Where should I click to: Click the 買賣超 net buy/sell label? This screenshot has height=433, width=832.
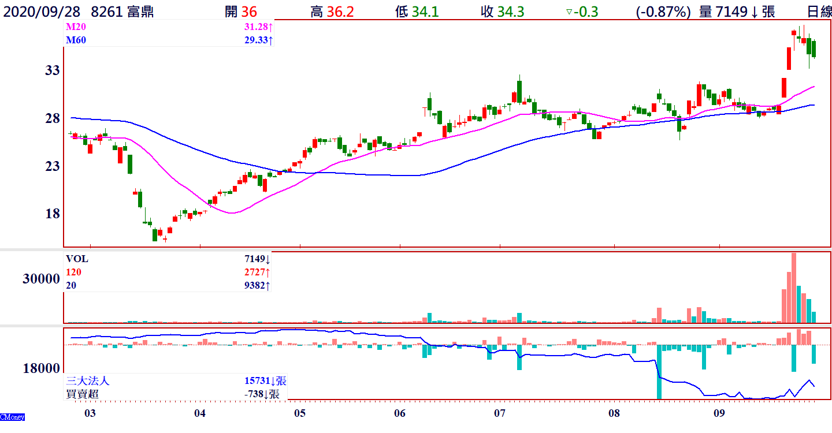[x=83, y=394]
